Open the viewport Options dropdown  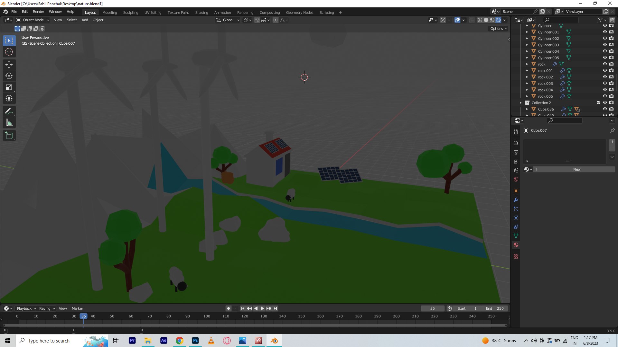[x=499, y=29]
